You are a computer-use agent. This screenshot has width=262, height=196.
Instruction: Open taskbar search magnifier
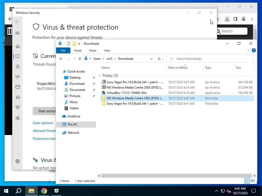pos(18,191)
